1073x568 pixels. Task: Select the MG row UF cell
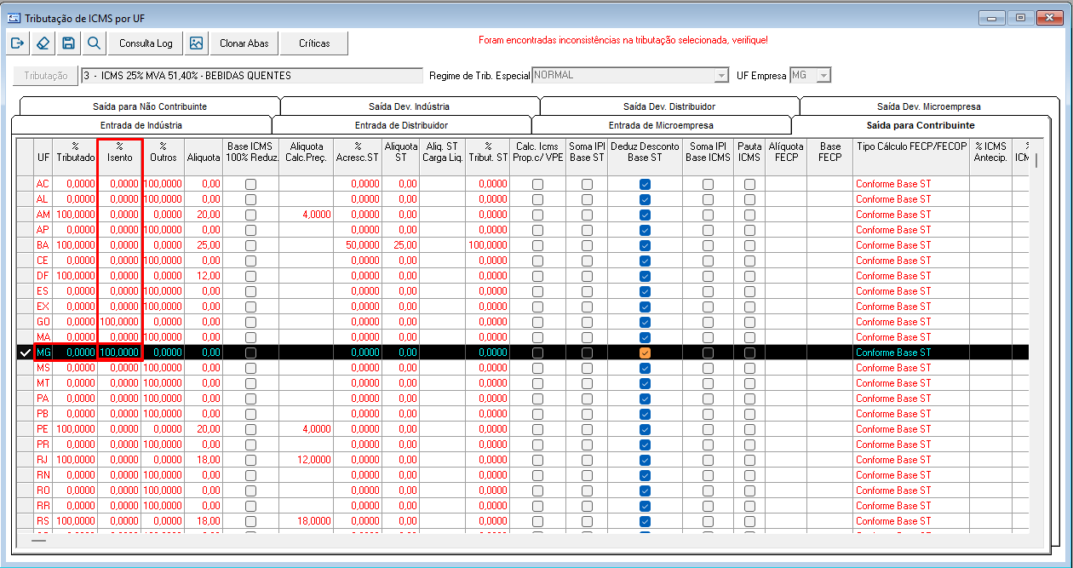pyautogui.click(x=43, y=353)
